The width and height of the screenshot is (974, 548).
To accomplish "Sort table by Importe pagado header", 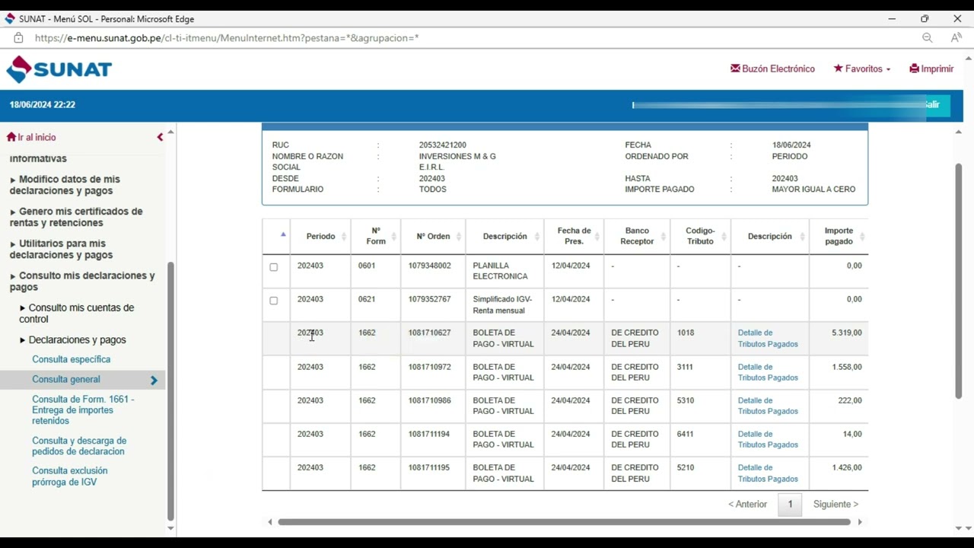I will pyautogui.click(x=839, y=236).
